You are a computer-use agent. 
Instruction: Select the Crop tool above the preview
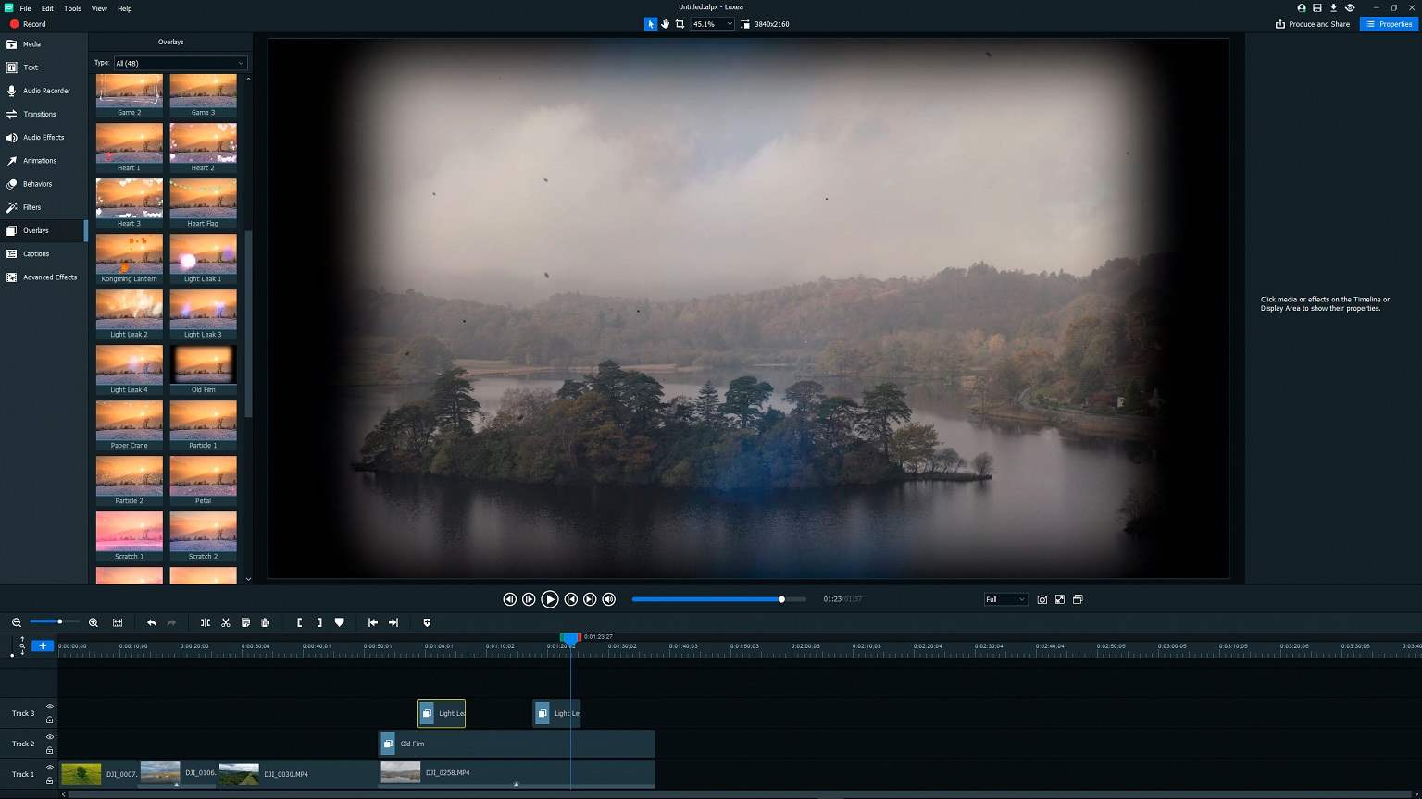click(680, 24)
